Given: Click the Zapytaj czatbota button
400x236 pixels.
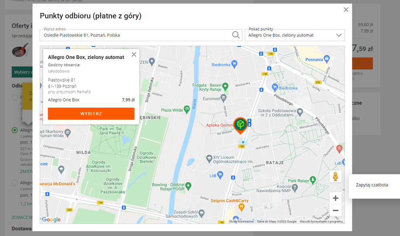Looking at the screenshot, I should [372, 185].
